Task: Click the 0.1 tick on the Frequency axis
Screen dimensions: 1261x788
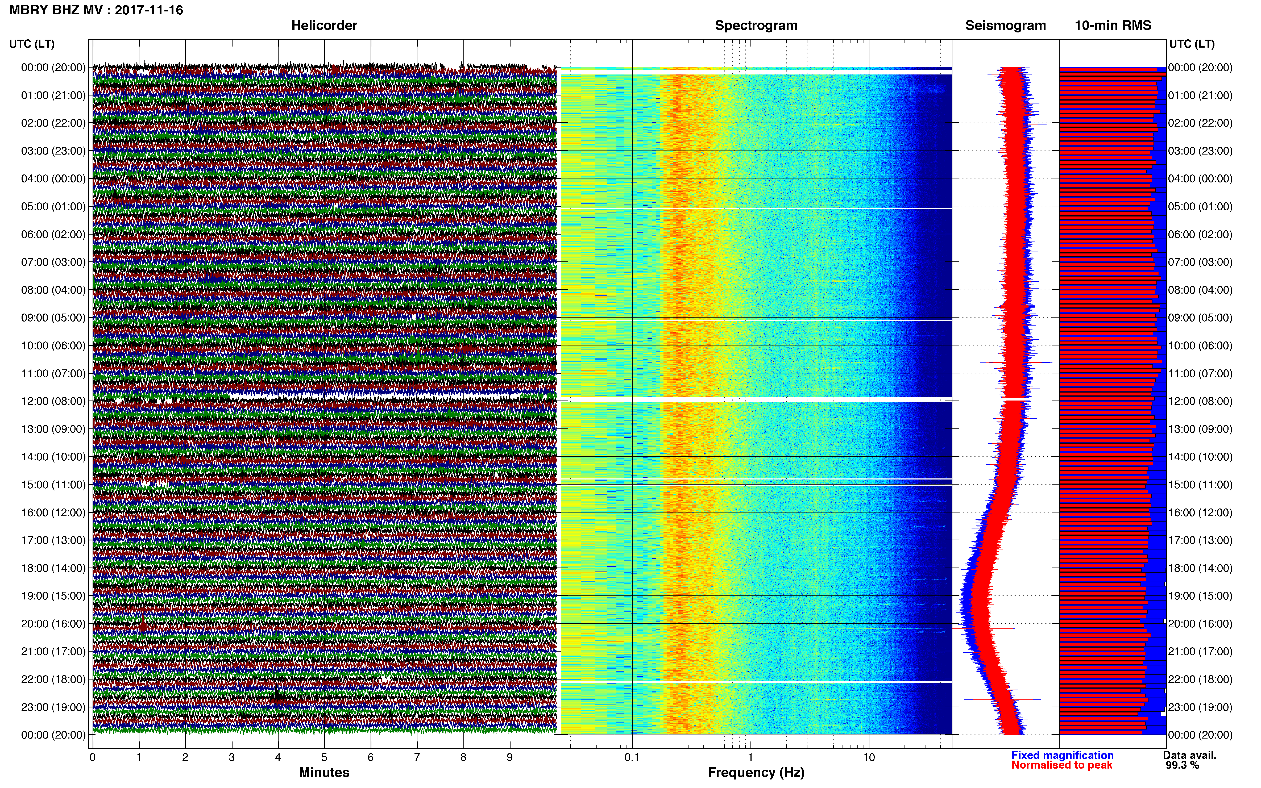Action: click(632, 758)
